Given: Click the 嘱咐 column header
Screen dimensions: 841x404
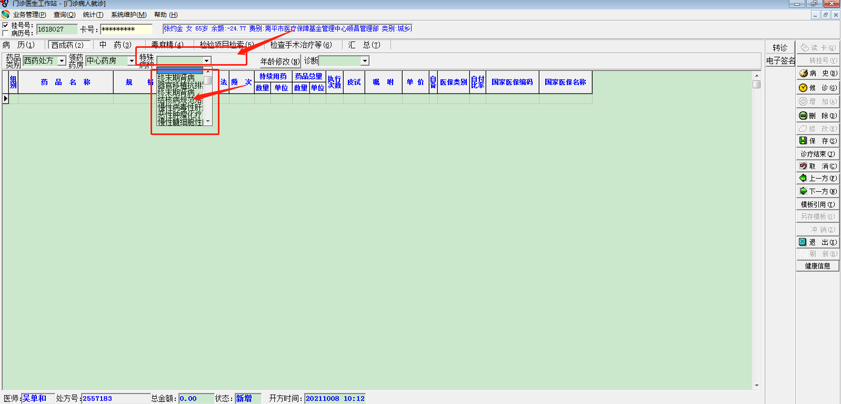Looking at the screenshot, I should point(384,82).
